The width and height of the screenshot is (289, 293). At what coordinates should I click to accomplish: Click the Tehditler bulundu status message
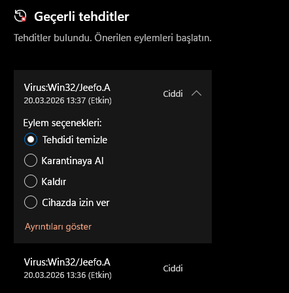112,38
